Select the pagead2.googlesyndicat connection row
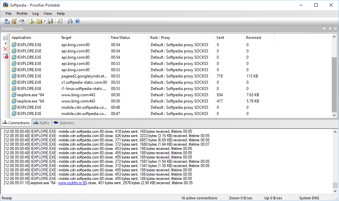 [84, 76]
